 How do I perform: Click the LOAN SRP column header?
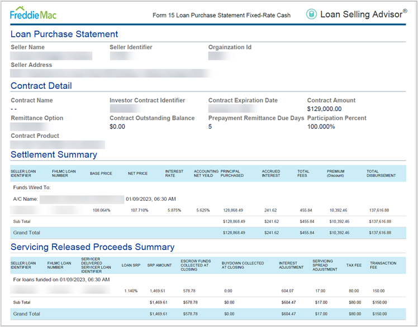pyautogui.click(x=131, y=265)
